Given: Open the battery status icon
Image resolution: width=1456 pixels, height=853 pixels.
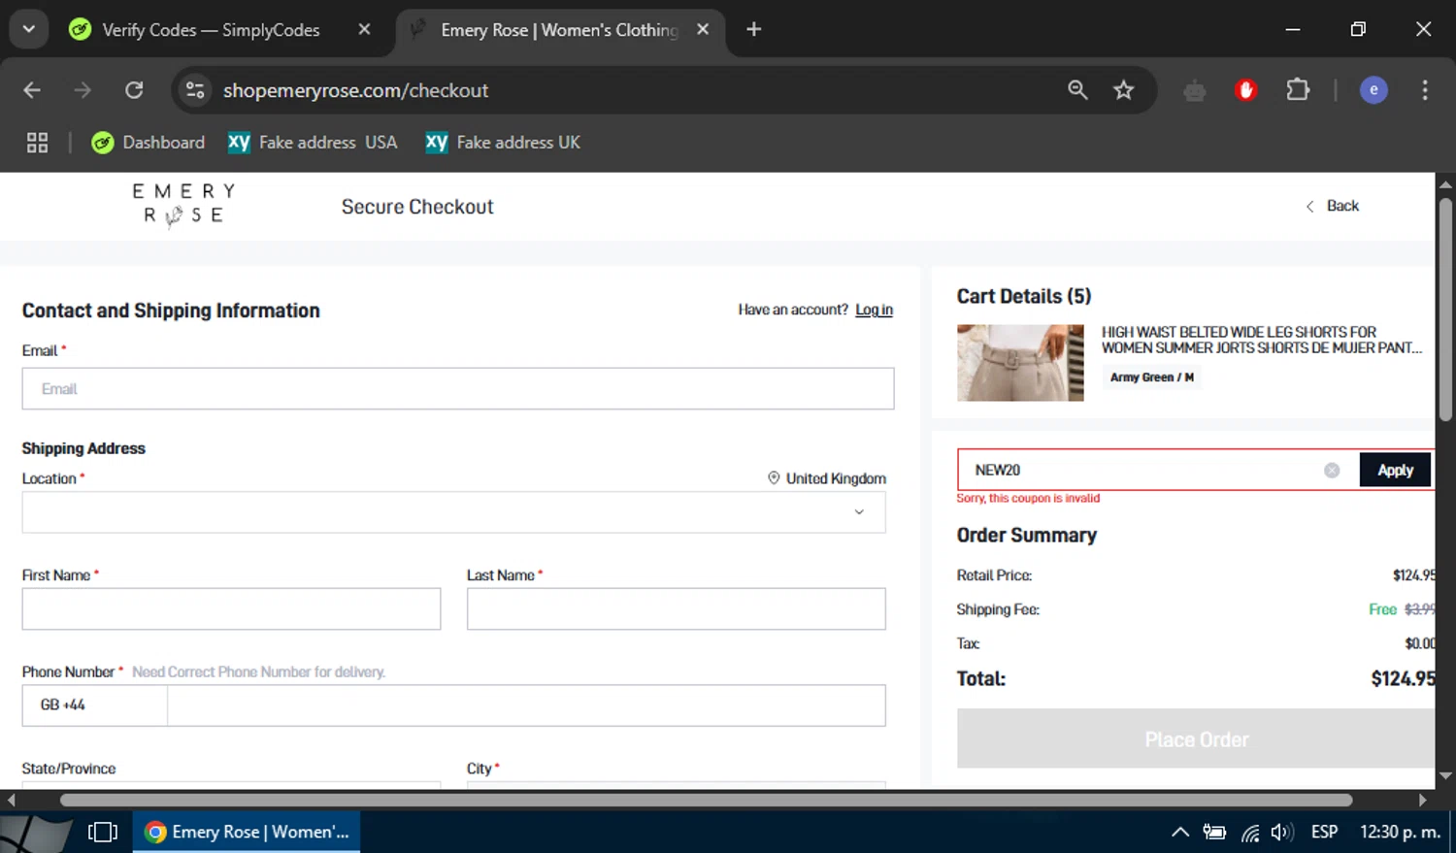Looking at the screenshot, I should point(1214,833).
